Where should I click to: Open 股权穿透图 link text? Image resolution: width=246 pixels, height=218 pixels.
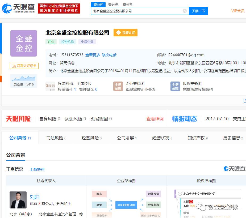[192, 84]
